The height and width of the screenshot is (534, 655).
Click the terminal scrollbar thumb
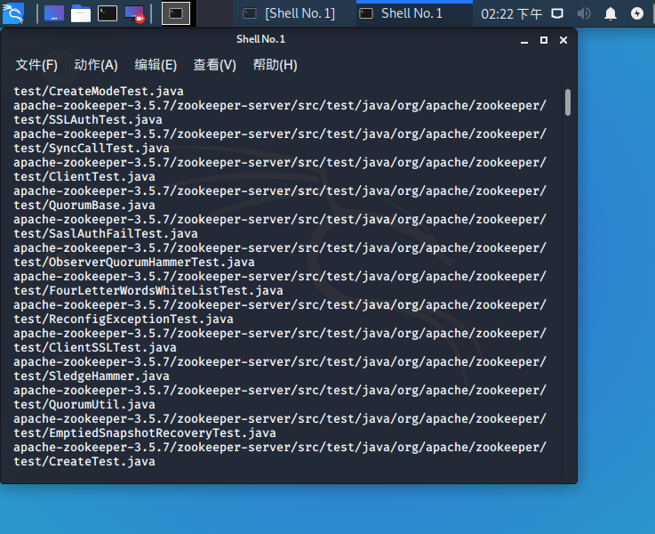pyautogui.click(x=568, y=102)
